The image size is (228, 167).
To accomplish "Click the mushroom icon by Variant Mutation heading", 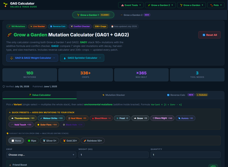I will pyautogui.click(x=7, y=133).
